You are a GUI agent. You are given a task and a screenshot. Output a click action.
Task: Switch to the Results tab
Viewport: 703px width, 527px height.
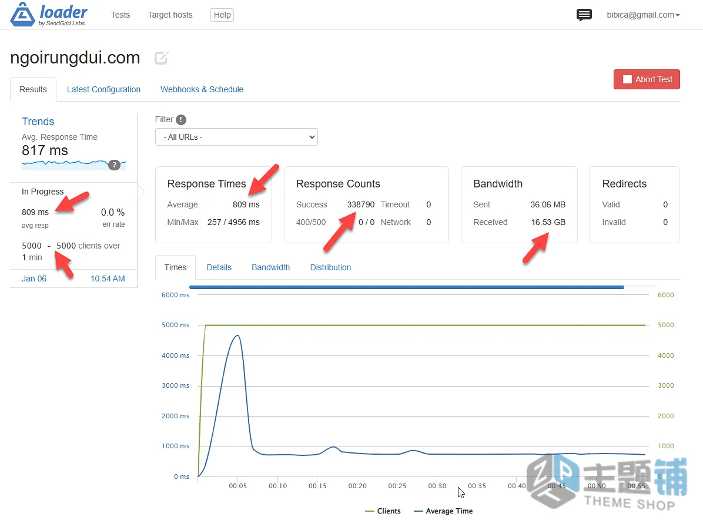click(x=33, y=89)
